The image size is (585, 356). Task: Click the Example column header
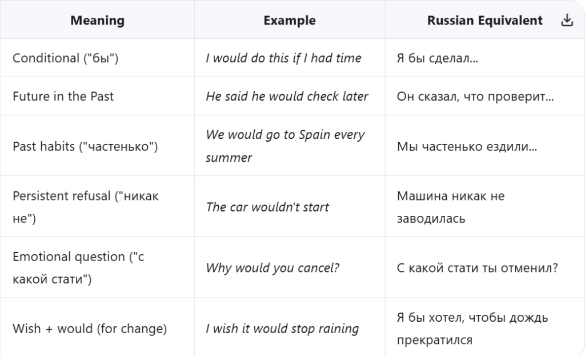pos(289,21)
